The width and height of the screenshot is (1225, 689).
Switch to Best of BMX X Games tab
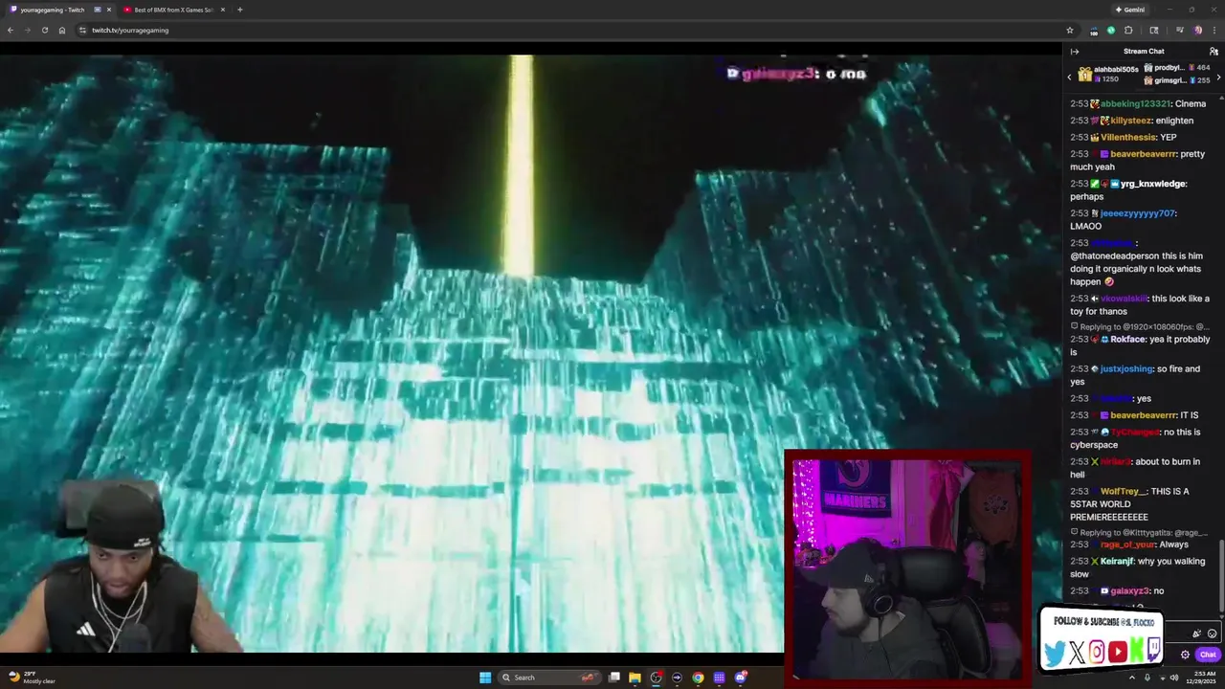(x=172, y=10)
